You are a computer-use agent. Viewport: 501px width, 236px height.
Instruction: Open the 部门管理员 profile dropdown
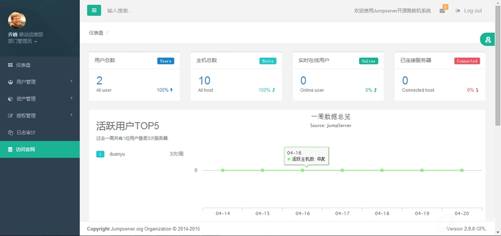[x=22, y=42]
